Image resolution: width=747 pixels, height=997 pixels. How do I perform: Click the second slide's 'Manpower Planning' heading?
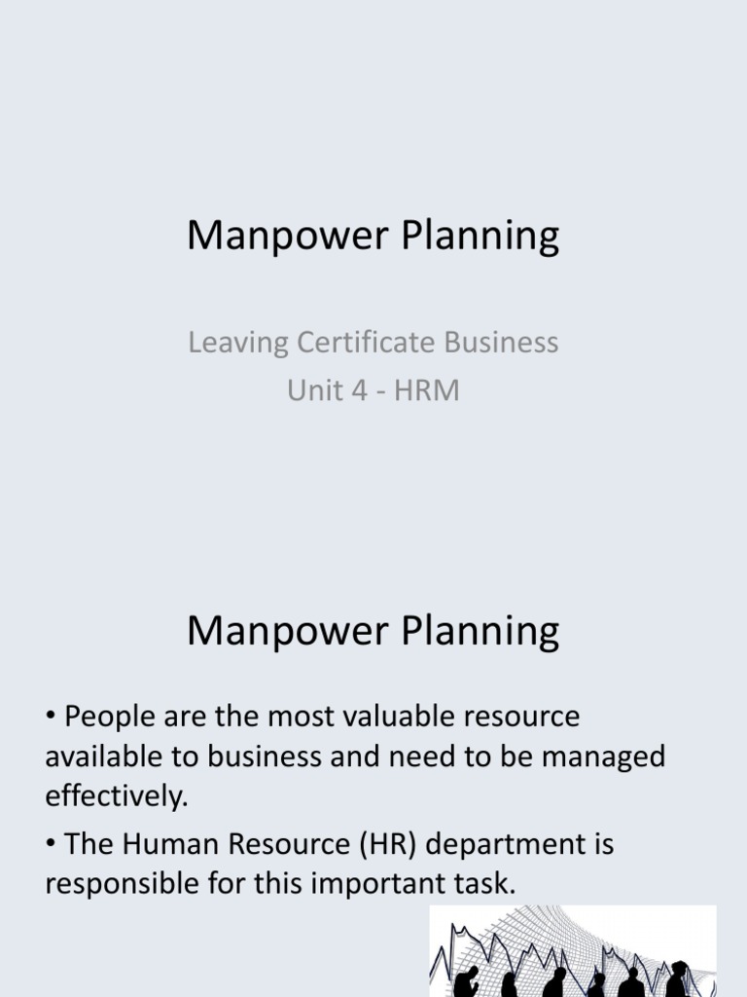tap(373, 631)
